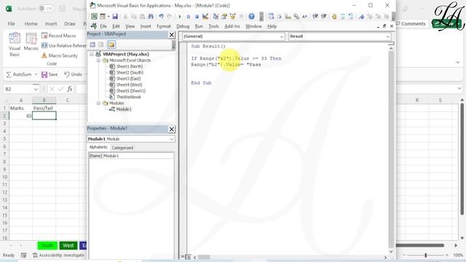Switch to the Categorized properties tab
Viewport: 466px width, 262px height.
point(122,148)
